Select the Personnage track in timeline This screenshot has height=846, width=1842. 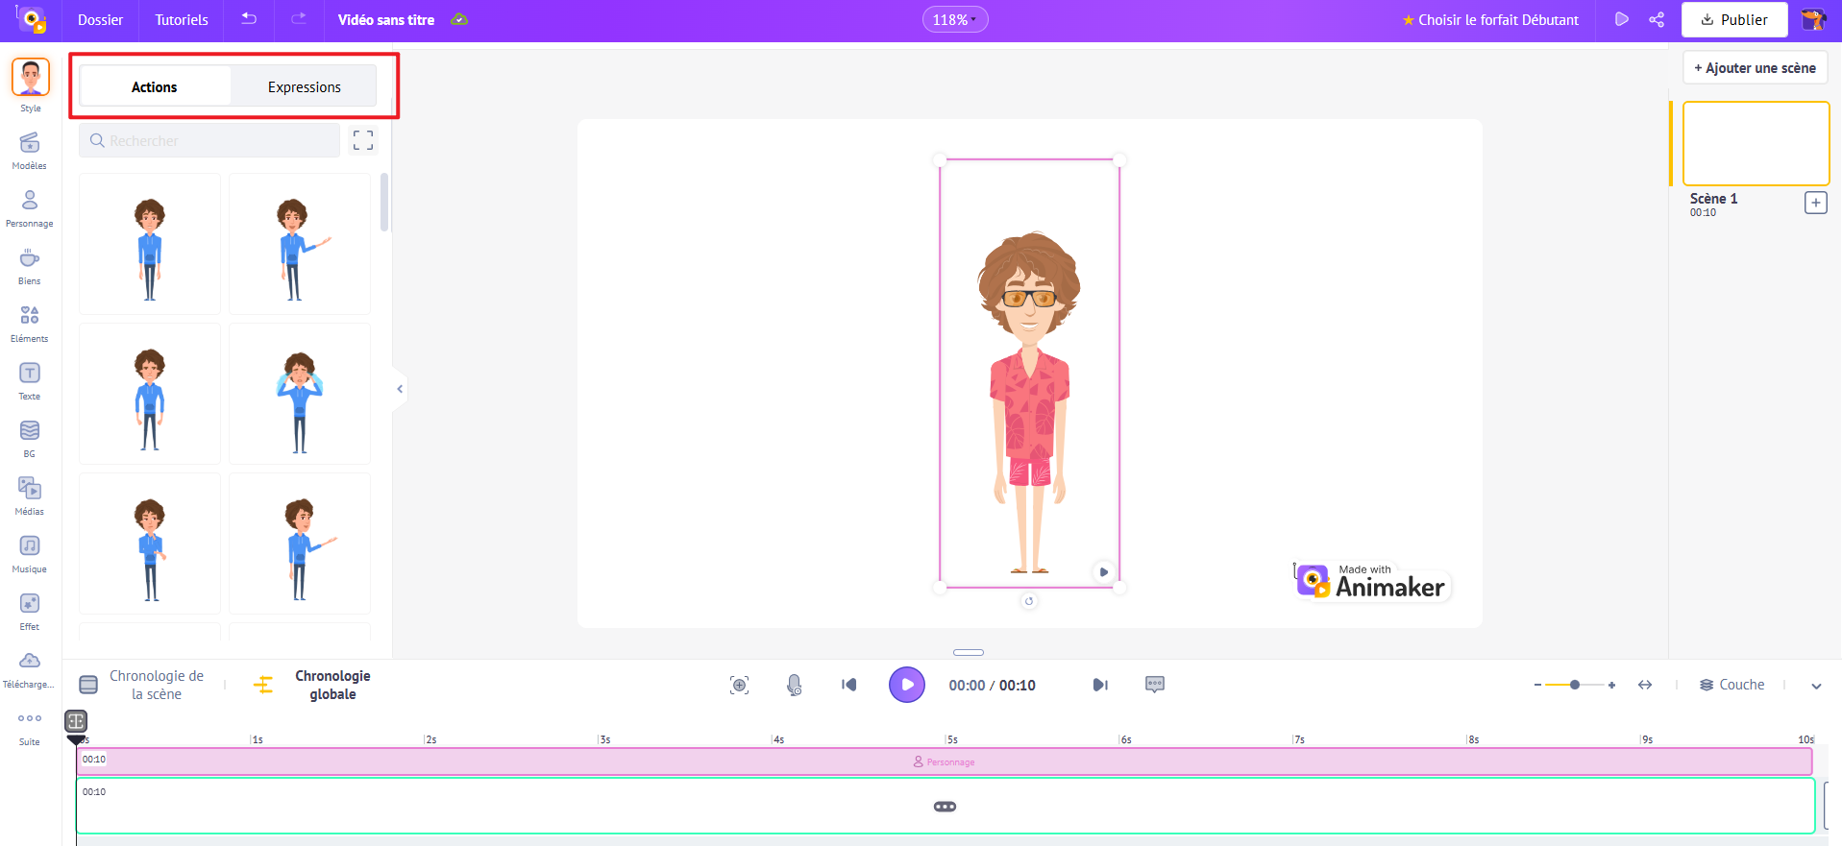coord(945,761)
